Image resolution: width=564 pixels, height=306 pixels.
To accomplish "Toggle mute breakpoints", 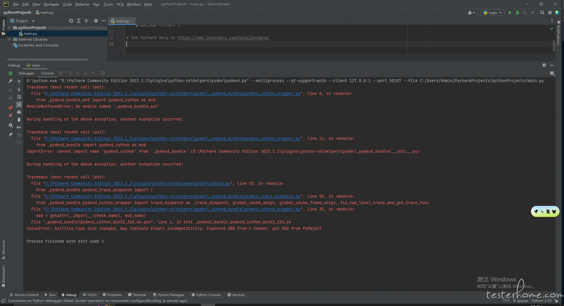I will pos(11,115).
